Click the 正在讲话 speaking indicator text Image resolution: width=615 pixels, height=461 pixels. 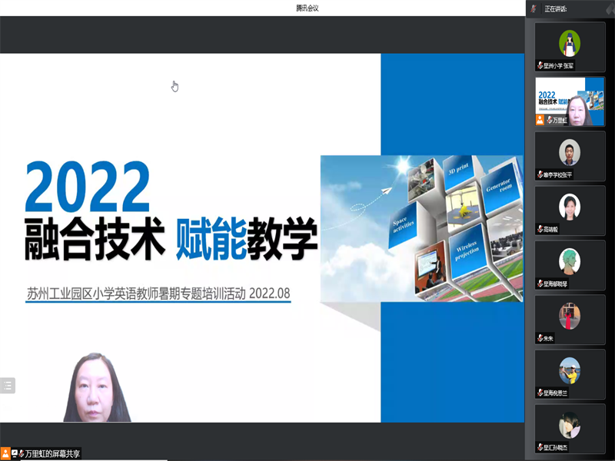click(x=556, y=8)
